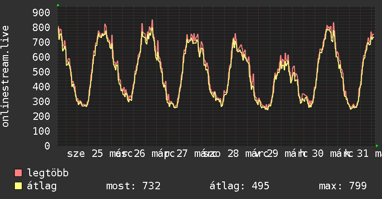
Task: Click the átlag: 495 statistic
Action: point(239,186)
